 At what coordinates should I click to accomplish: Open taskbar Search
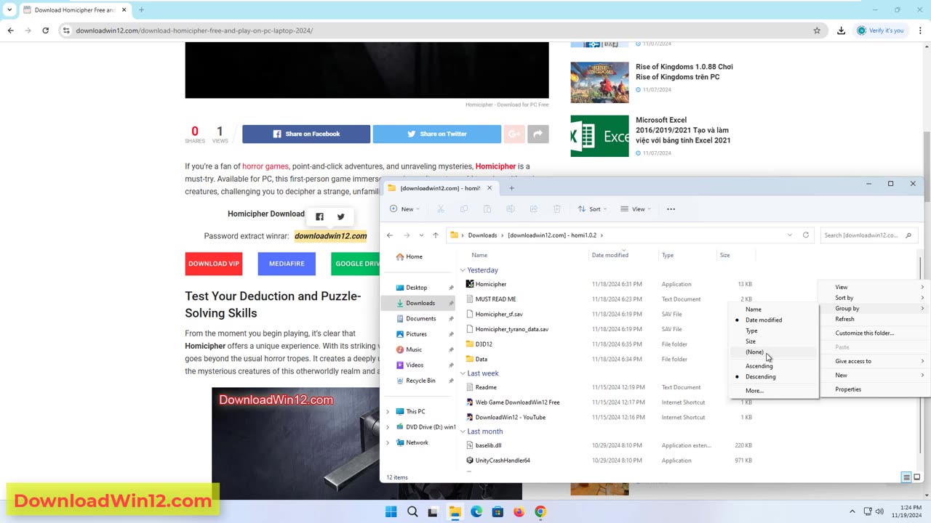click(x=412, y=511)
